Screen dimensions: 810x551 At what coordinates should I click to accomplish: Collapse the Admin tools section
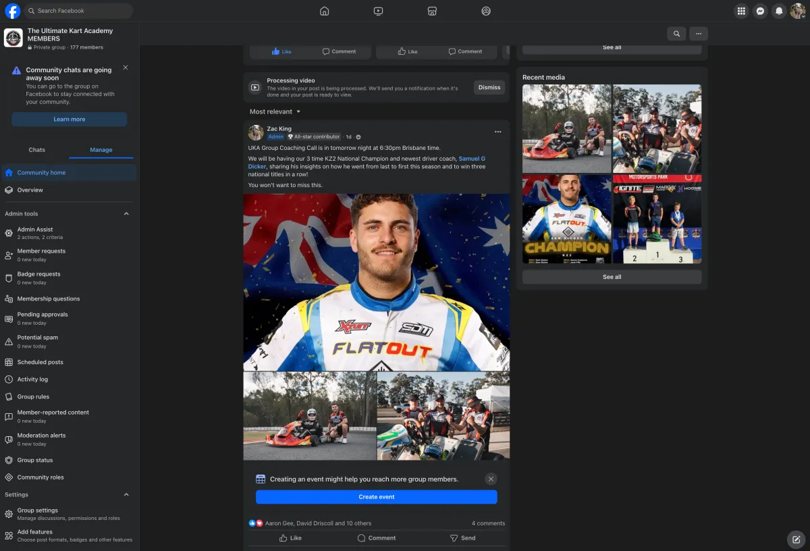126,214
